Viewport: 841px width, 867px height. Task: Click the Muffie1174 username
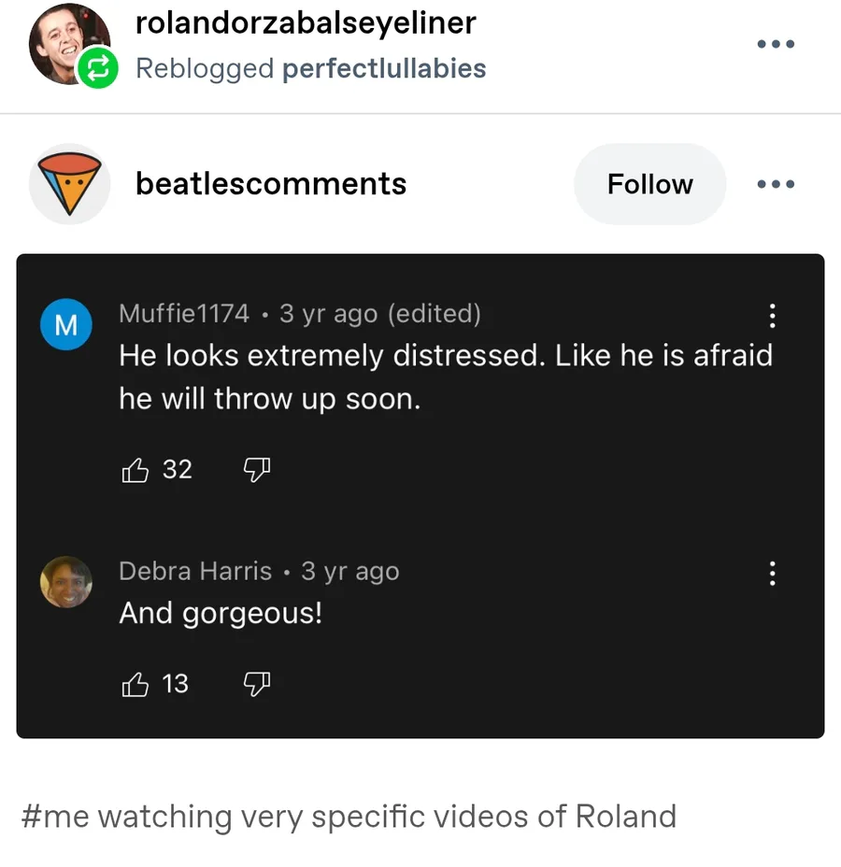pos(184,314)
